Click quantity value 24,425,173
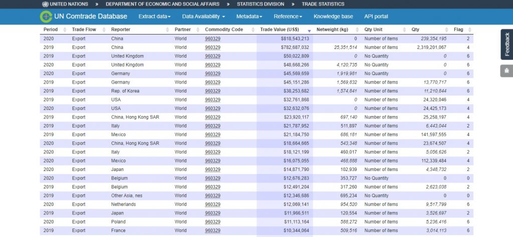Image resolution: width=513 pixels, height=237 pixels. tap(435, 108)
